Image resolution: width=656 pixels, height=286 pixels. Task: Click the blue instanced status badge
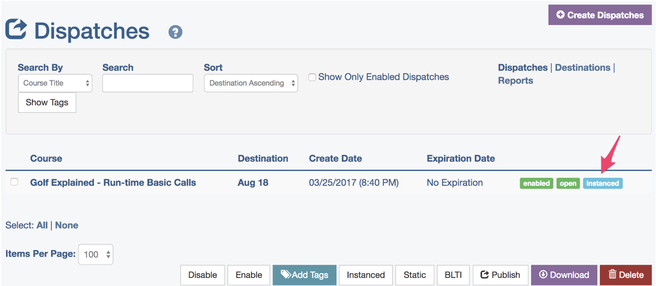tap(602, 183)
